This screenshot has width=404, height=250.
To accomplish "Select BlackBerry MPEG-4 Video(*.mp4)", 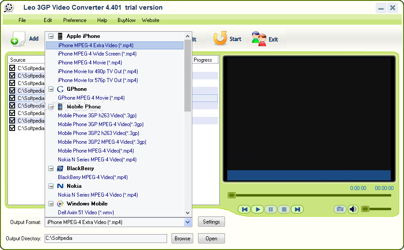I will coord(93,177).
